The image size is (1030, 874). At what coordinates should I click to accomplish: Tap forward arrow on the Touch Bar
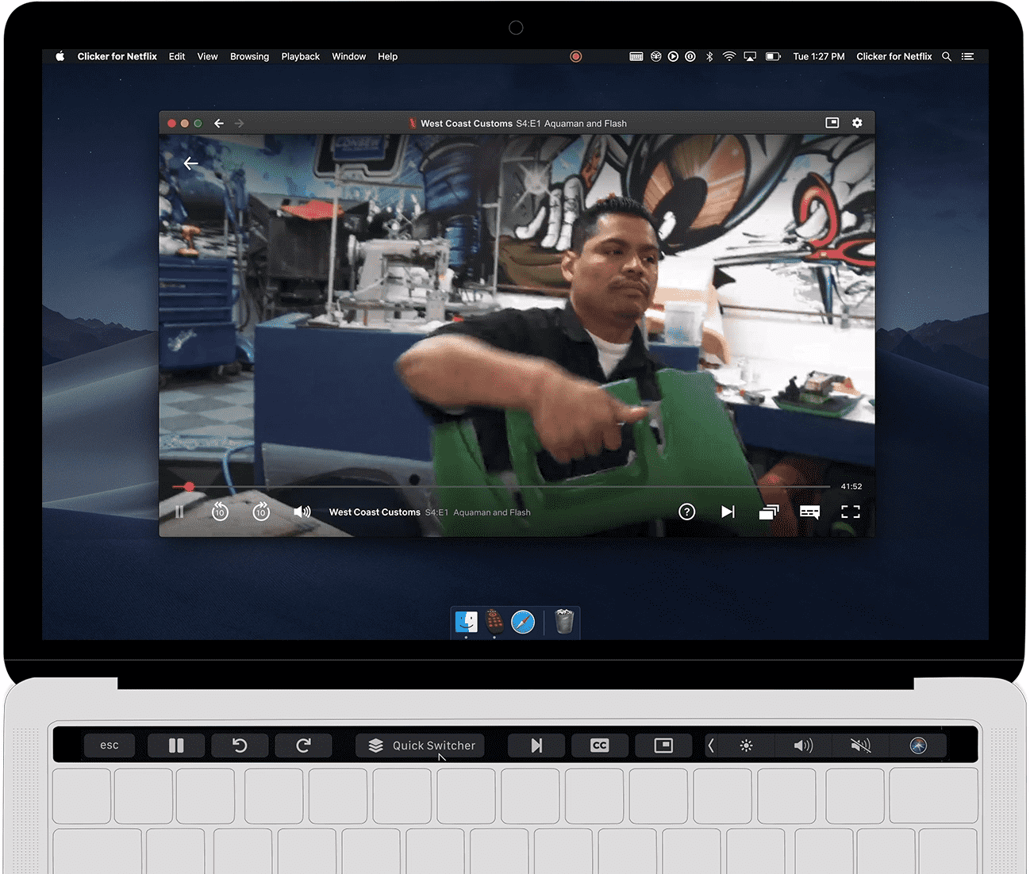tap(303, 746)
